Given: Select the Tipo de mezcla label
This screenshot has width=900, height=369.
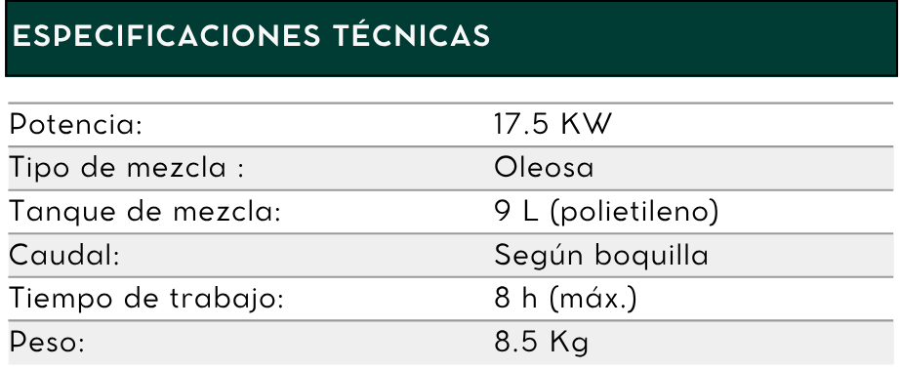Looking at the screenshot, I should pos(127,168).
